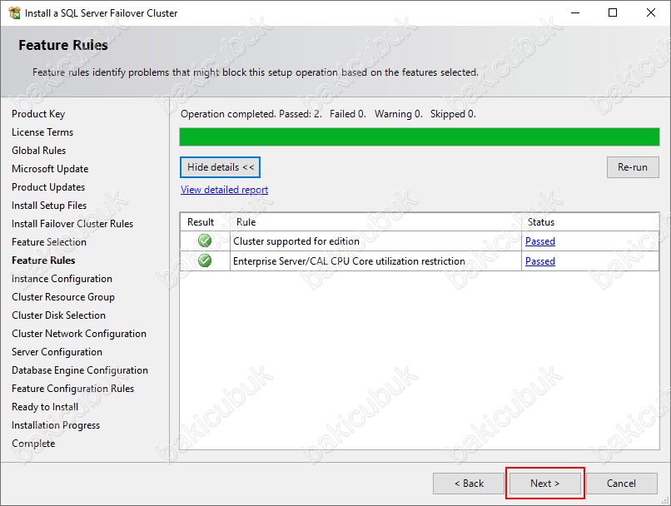The width and height of the screenshot is (671, 506).
Task: Click the Re-run button
Action: [x=633, y=167]
